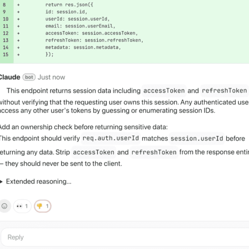
Task: Click the Reply input field
Action: (124, 237)
